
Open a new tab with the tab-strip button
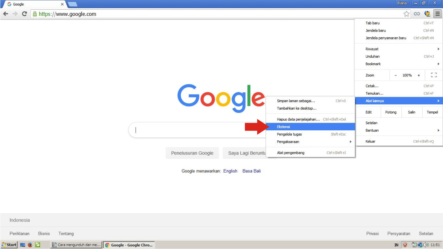click(x=73, y=4)
